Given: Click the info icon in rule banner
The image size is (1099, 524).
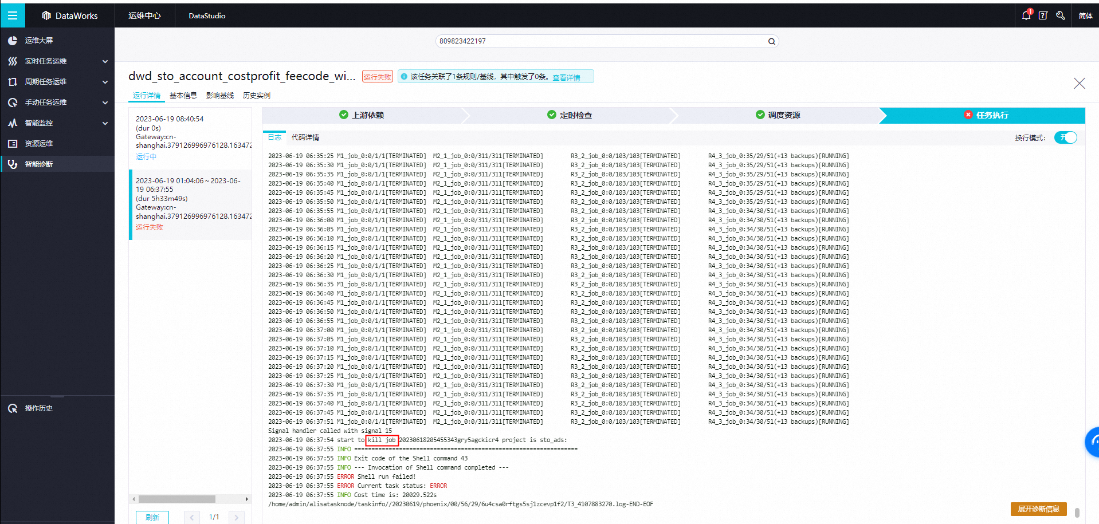Looking at the screenshot, I should (404, 77).
